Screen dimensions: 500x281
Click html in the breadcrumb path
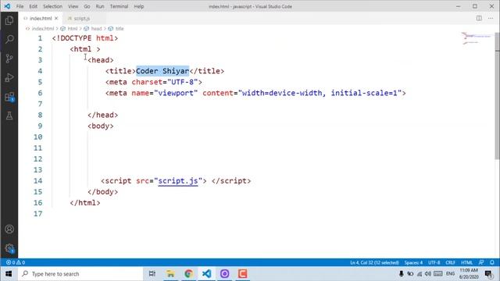(73, 29)
